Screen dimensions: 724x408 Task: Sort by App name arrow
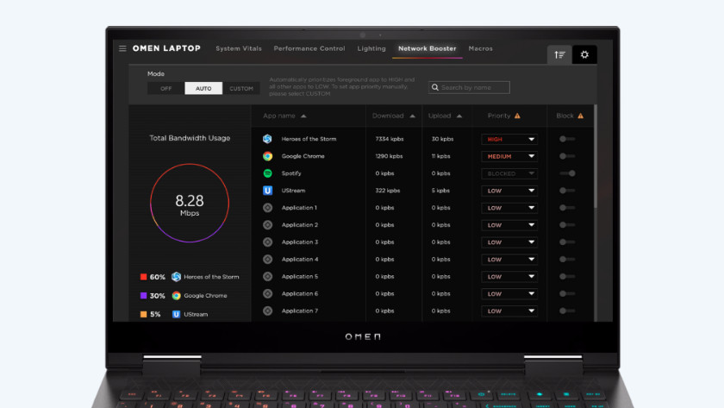coord(303,116)
